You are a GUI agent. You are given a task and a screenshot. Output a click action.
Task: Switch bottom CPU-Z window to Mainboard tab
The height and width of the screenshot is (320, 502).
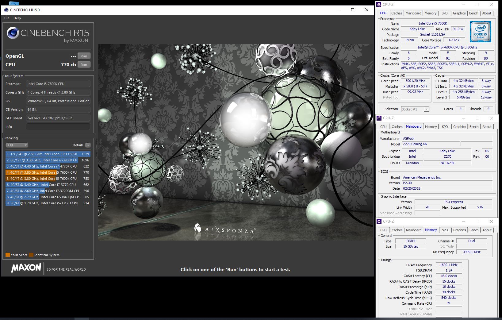(413, 230)
